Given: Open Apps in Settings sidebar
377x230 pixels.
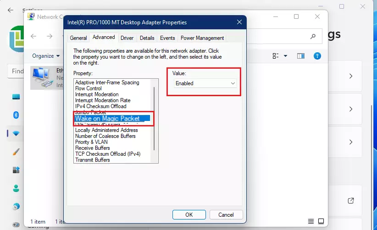Looking at the screenshot, I should [x=16, y=170].
